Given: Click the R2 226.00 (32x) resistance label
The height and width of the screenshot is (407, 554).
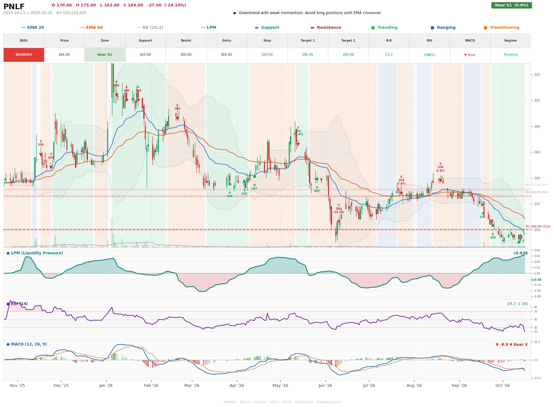Looking at the screenshot, I should pyautogui.click(x=537, y=192).
